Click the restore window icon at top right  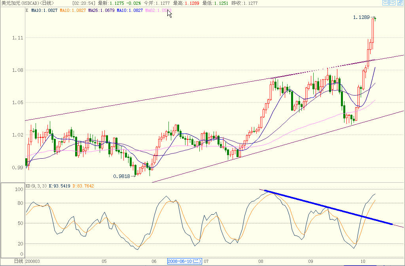[x=400, y=3]
